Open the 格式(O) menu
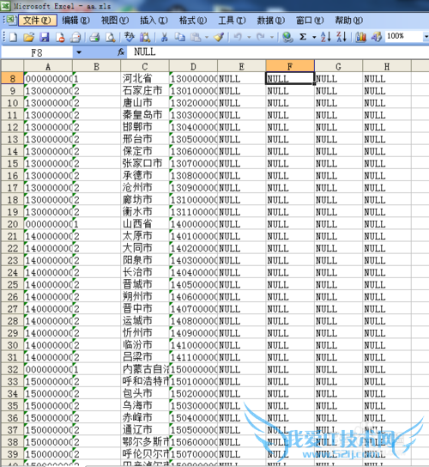This screenshot has width=429, height=467. point(193,21)
